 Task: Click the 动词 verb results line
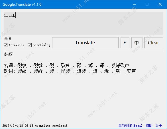pos(70,71)
